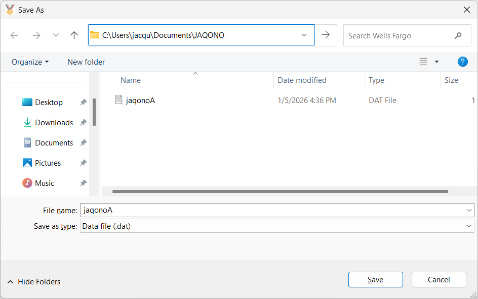Open the recent locations chevron
478x299 pixels.
pyautogui.click(x=56, y=35)
